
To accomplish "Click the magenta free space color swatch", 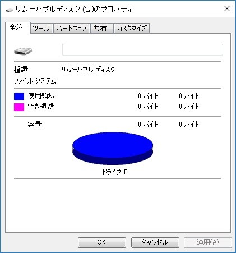I will click(x=19, y=107).
